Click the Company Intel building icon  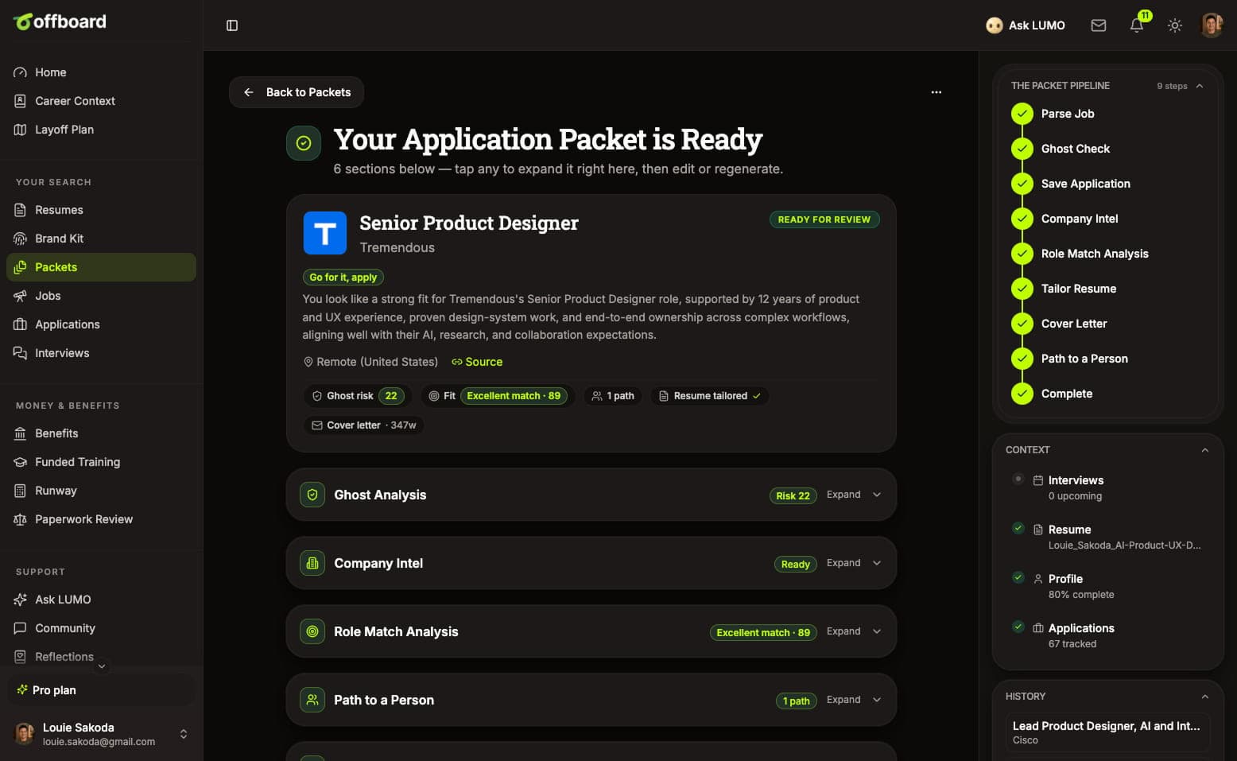[312, 563]
